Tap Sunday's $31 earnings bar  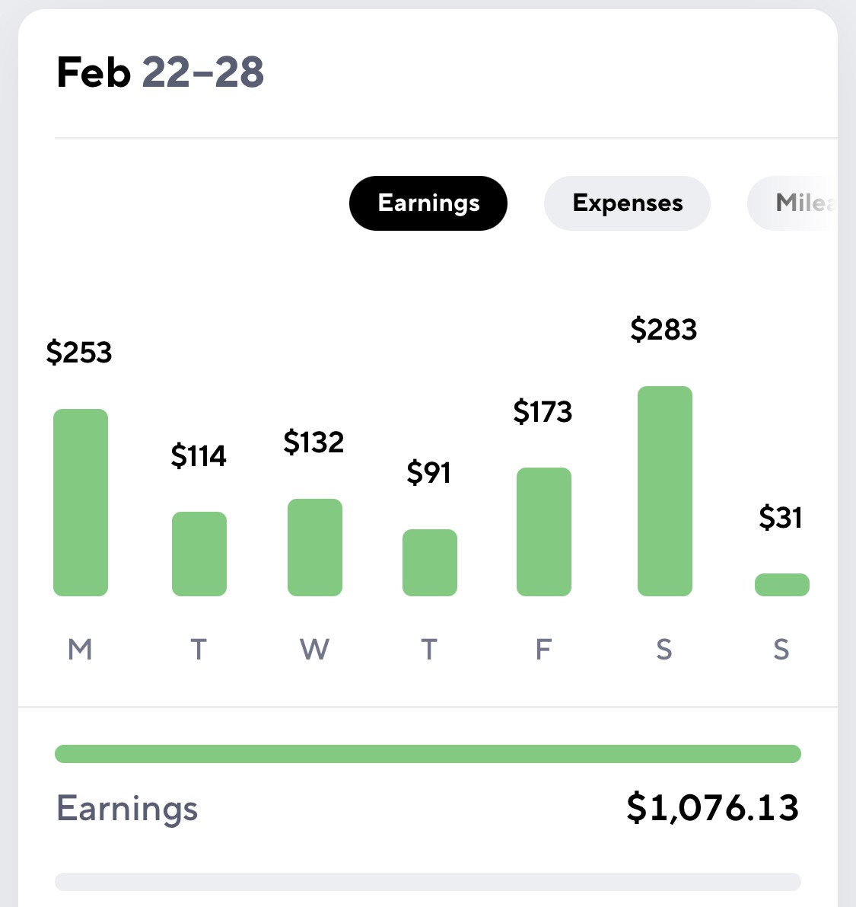[782, 584]
